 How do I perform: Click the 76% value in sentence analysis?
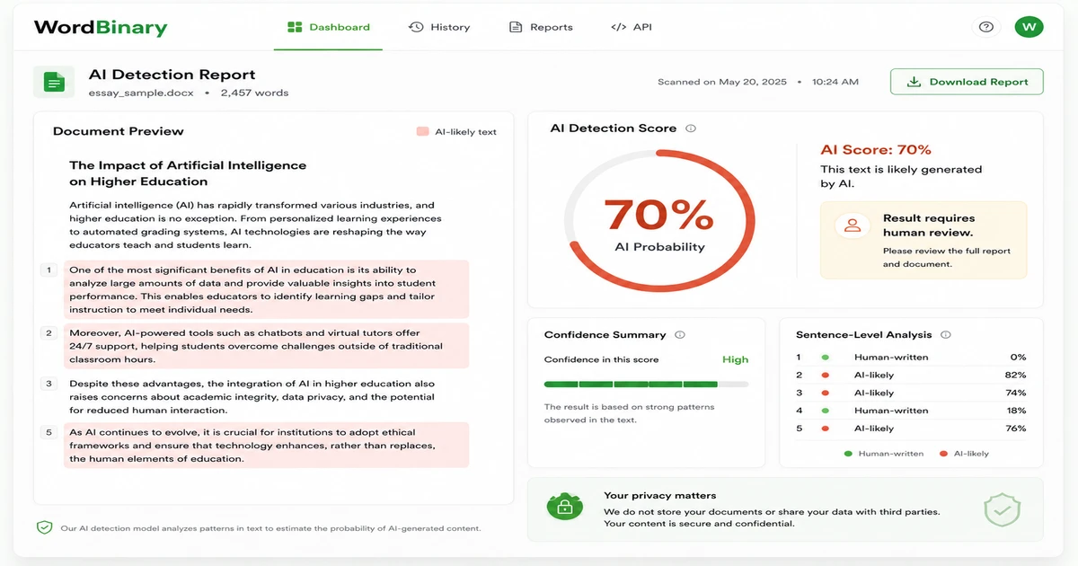click(1016, 429)
